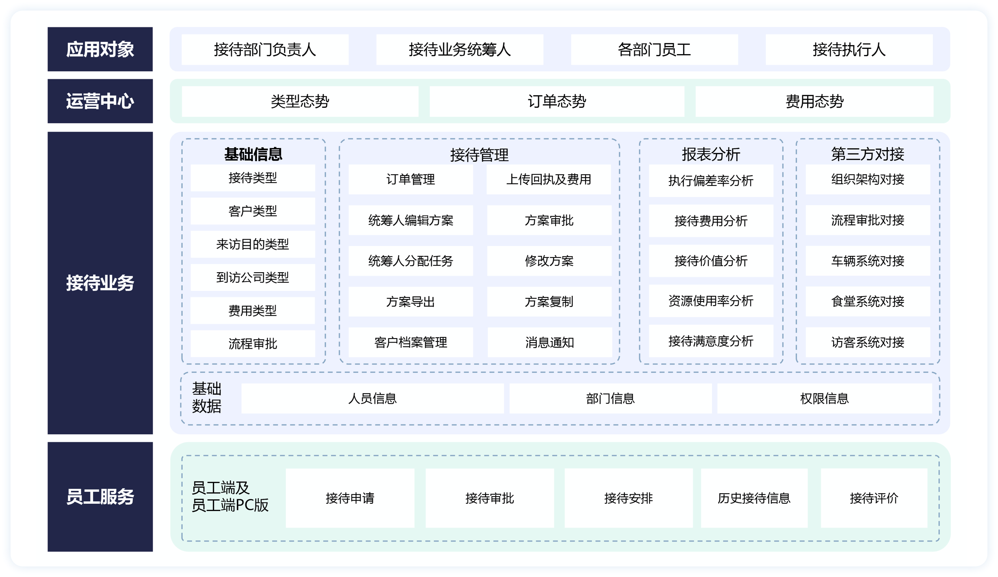
Task: Open 消息通知 module
Action: pyautogui.click(x=549, y=343)
